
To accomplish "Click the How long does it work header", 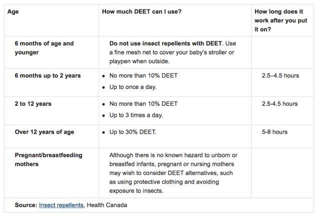I will pos(280,20).
